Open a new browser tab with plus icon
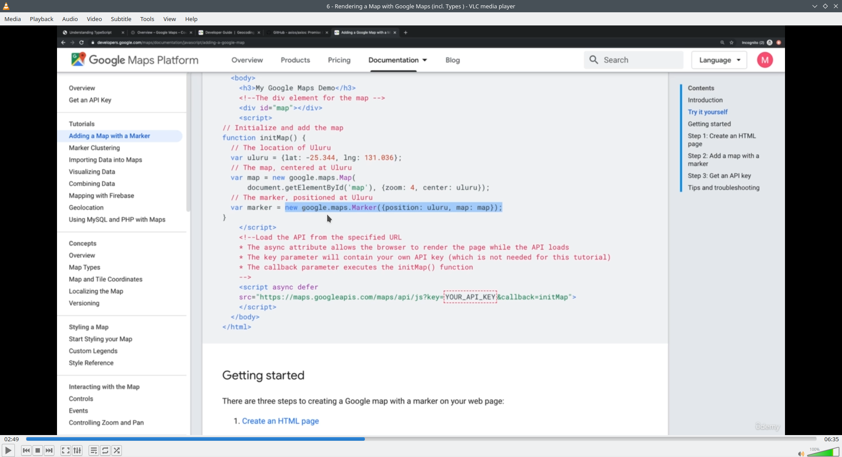The height and width of the screenshot is (457, 842). 406,32
